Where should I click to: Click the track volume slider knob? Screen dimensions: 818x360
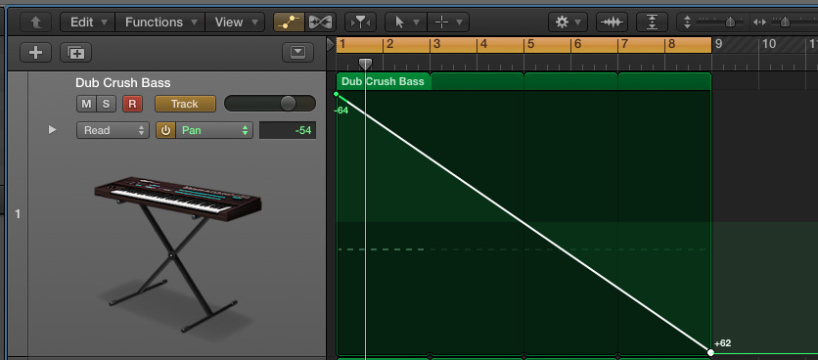[x=288, y=104]
